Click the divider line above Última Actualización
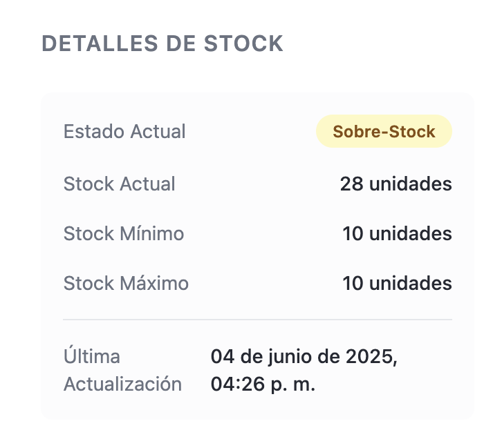502x439 pixels. point(257,320)
